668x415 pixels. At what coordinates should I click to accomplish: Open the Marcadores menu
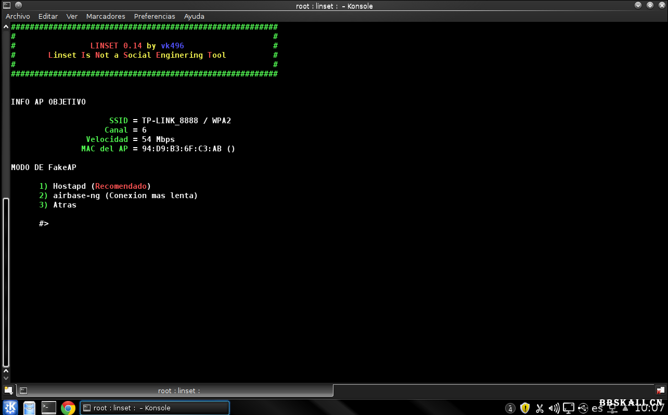(x=106, y=16)
